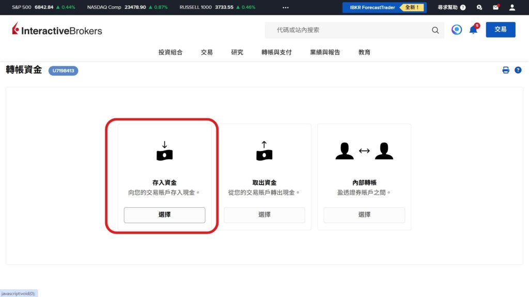Click the Interactive Brokers logo
The height and width of the screenshot is (297, 529).
(x=57, y=30)
